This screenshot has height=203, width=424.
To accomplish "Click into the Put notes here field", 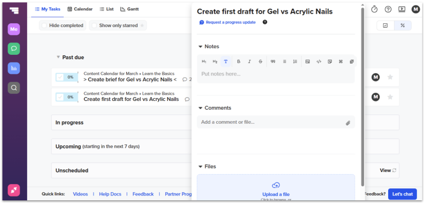I will [276, 74].
